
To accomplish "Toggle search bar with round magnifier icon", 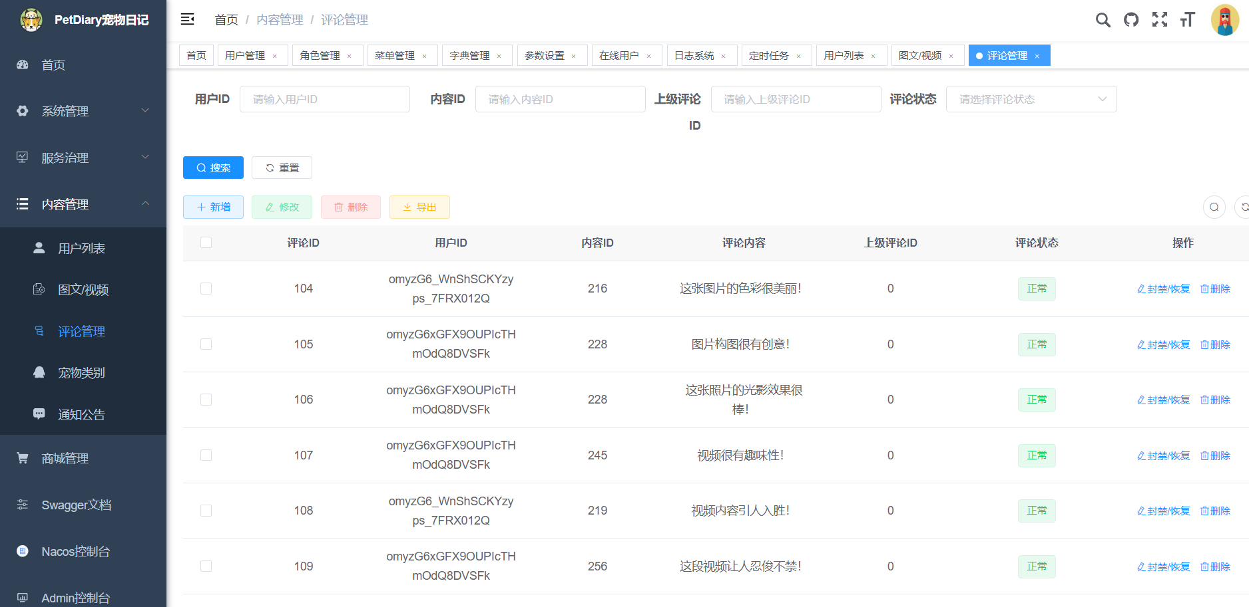I will [1214, 207].
